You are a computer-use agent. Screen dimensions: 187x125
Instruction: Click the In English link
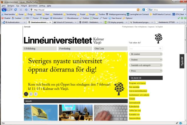pos(159,27)
